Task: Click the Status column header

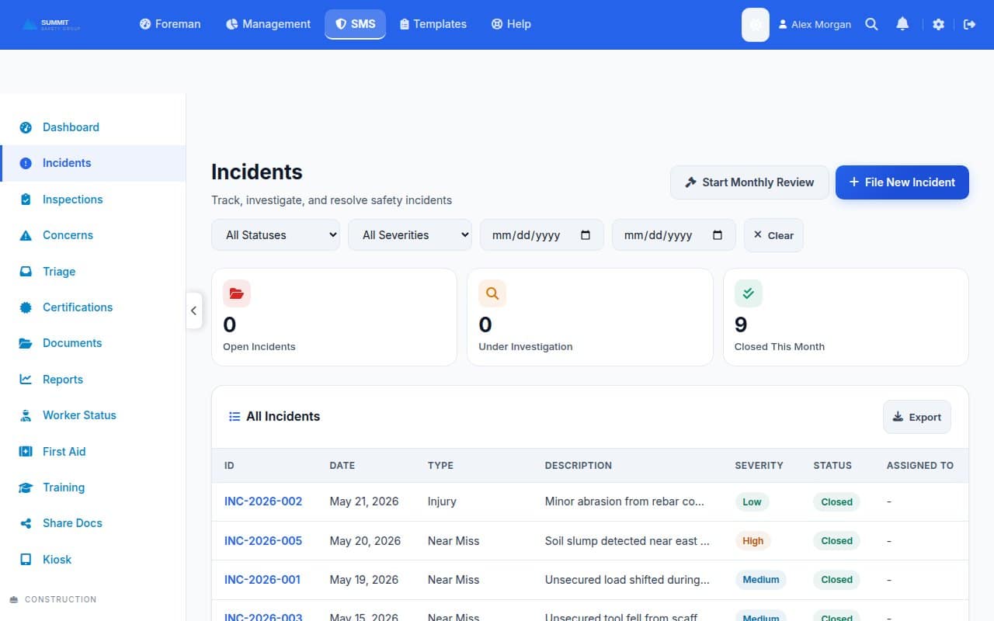Action: pos(832,466)
